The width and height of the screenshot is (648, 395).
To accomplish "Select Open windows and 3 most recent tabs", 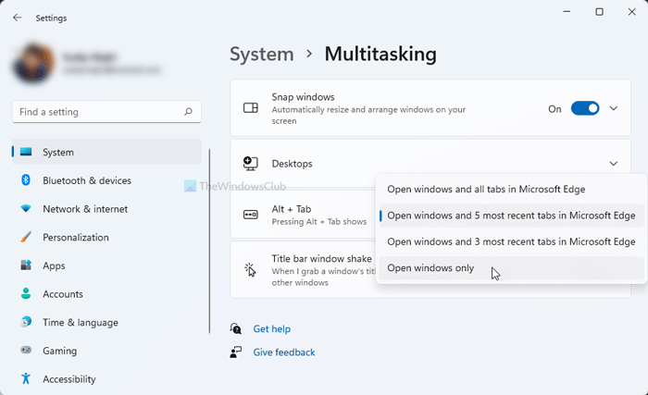I will 511,241.
